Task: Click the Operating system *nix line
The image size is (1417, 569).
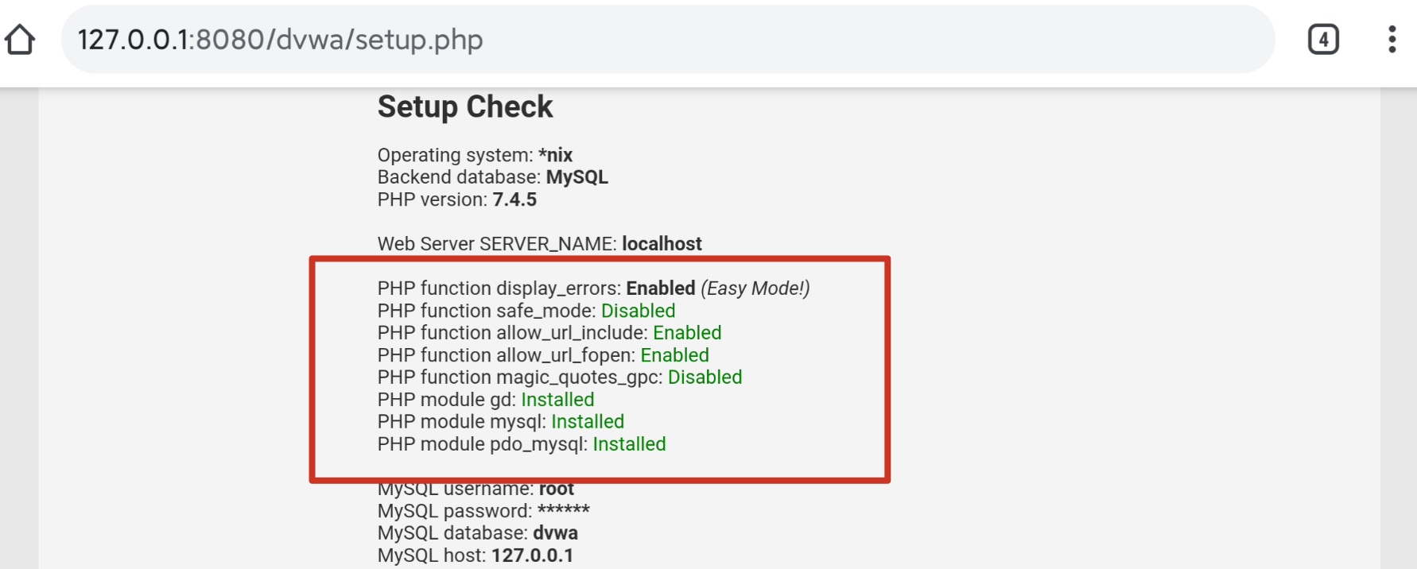Action: (x=475, y=155)
